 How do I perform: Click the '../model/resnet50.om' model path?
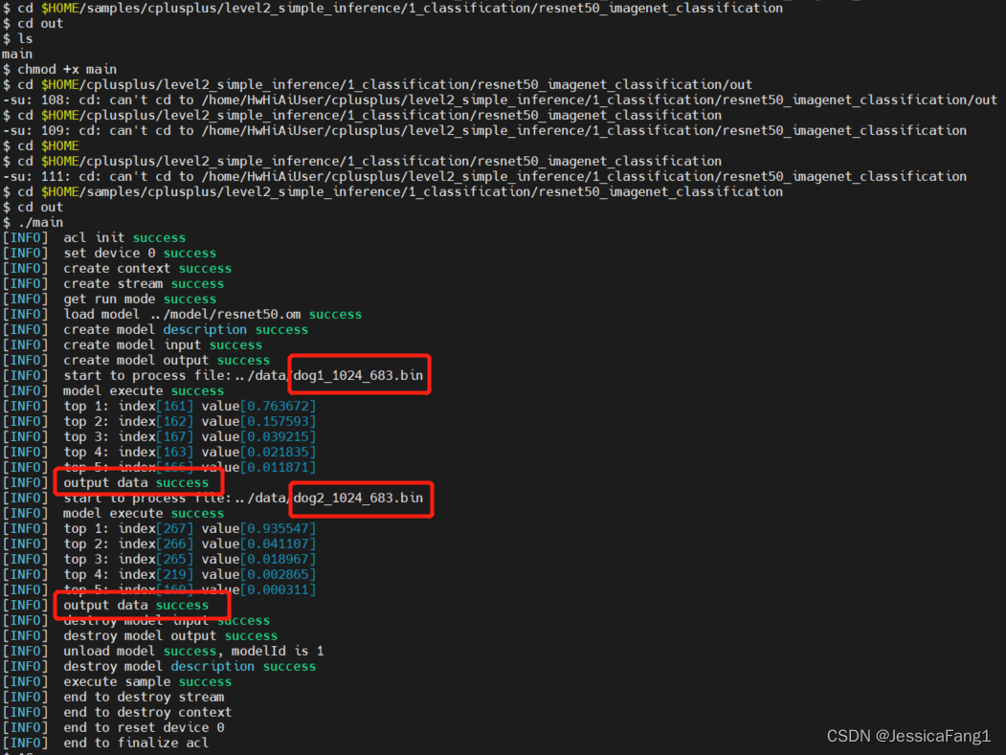[225, 314]
